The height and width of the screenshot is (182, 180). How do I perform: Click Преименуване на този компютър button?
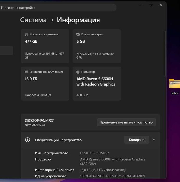pyautogui.click(x=126, y=122)
